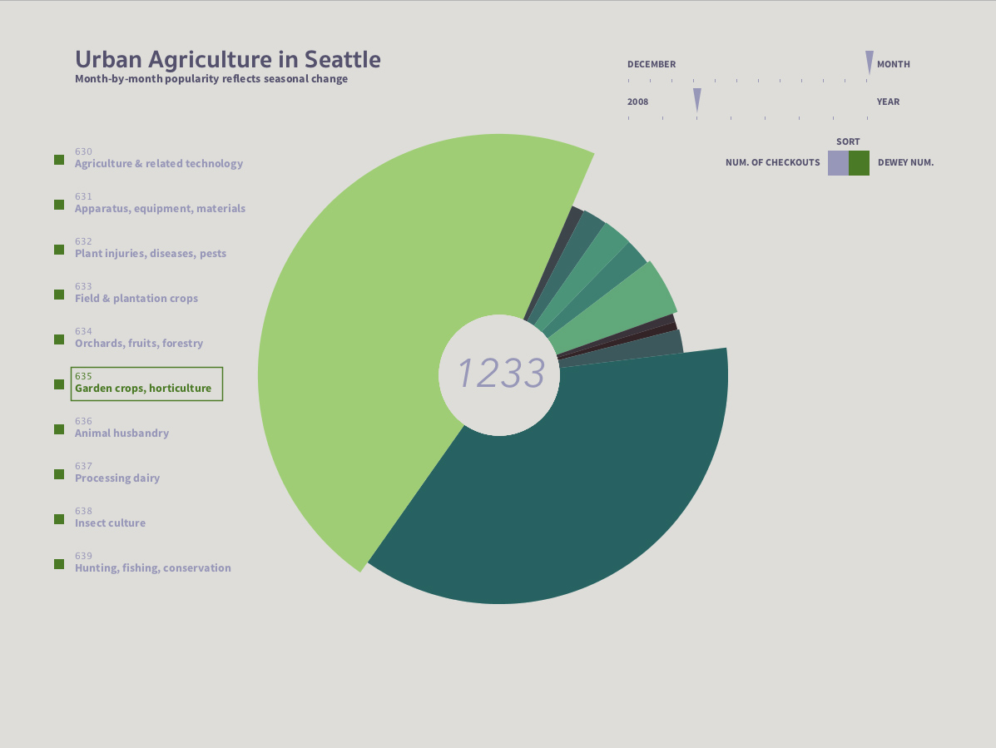Select the Animal husbandry category label
The image size is (996, 748).
121,433
